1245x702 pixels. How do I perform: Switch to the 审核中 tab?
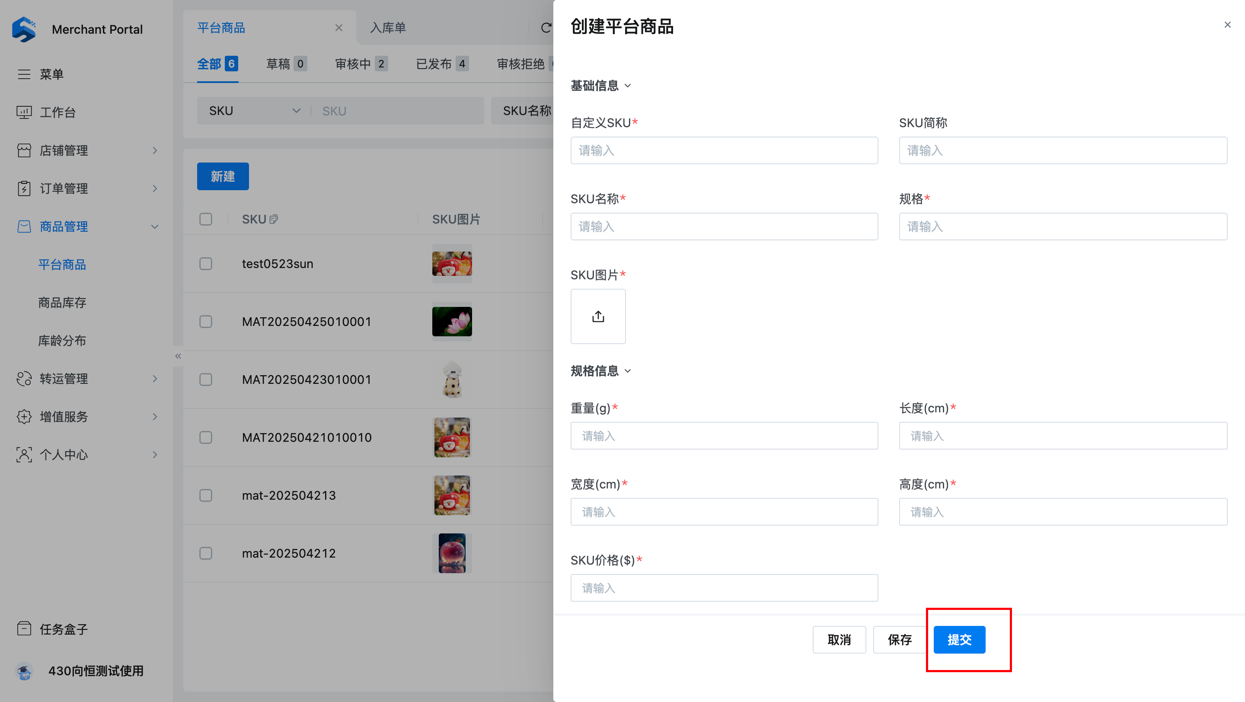click(x=361, y=64)
